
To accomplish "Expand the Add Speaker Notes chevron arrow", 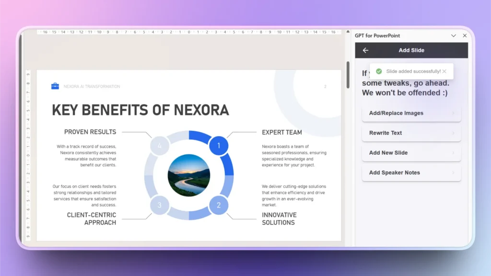I will pyautogui.click(x=453, y=172).
